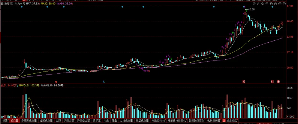Click the 榜 event marker below chart

click(244, 82)
